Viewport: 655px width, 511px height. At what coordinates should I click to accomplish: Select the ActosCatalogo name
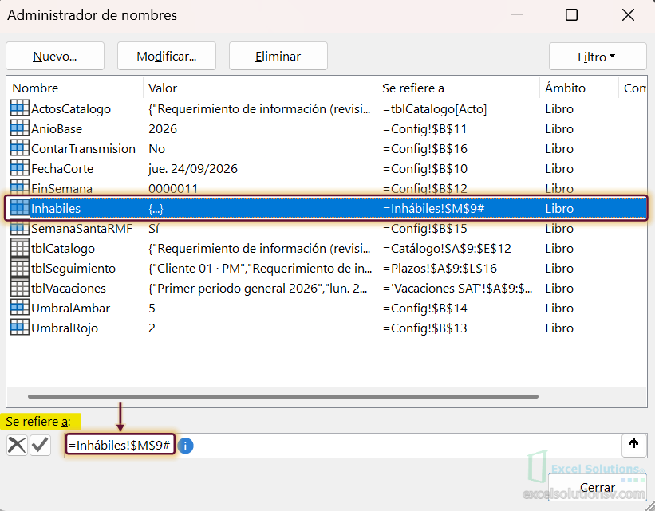point(70,108)
